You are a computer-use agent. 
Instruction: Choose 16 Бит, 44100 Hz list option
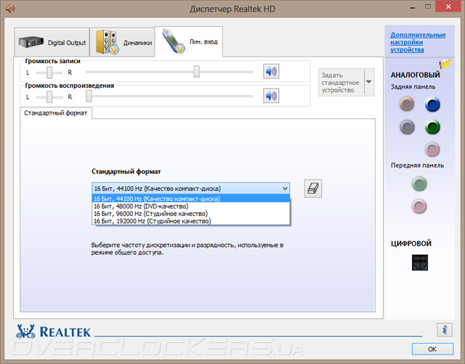tap(190, 199)
